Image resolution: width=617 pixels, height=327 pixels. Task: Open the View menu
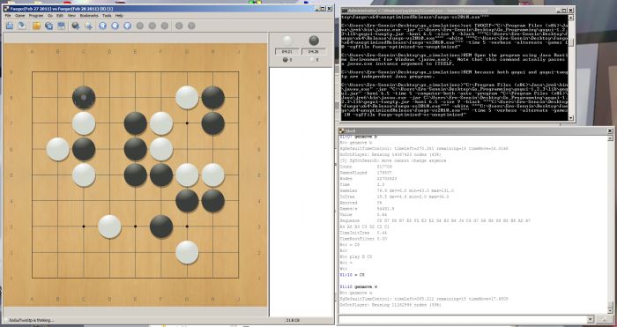pyautogui.click(x=71, y=16)
